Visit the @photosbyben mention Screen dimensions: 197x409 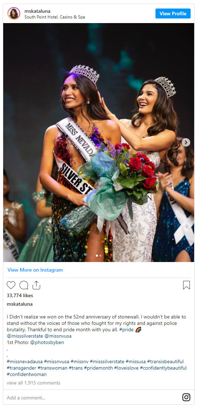pyautogui.click(x=47, y=343)
